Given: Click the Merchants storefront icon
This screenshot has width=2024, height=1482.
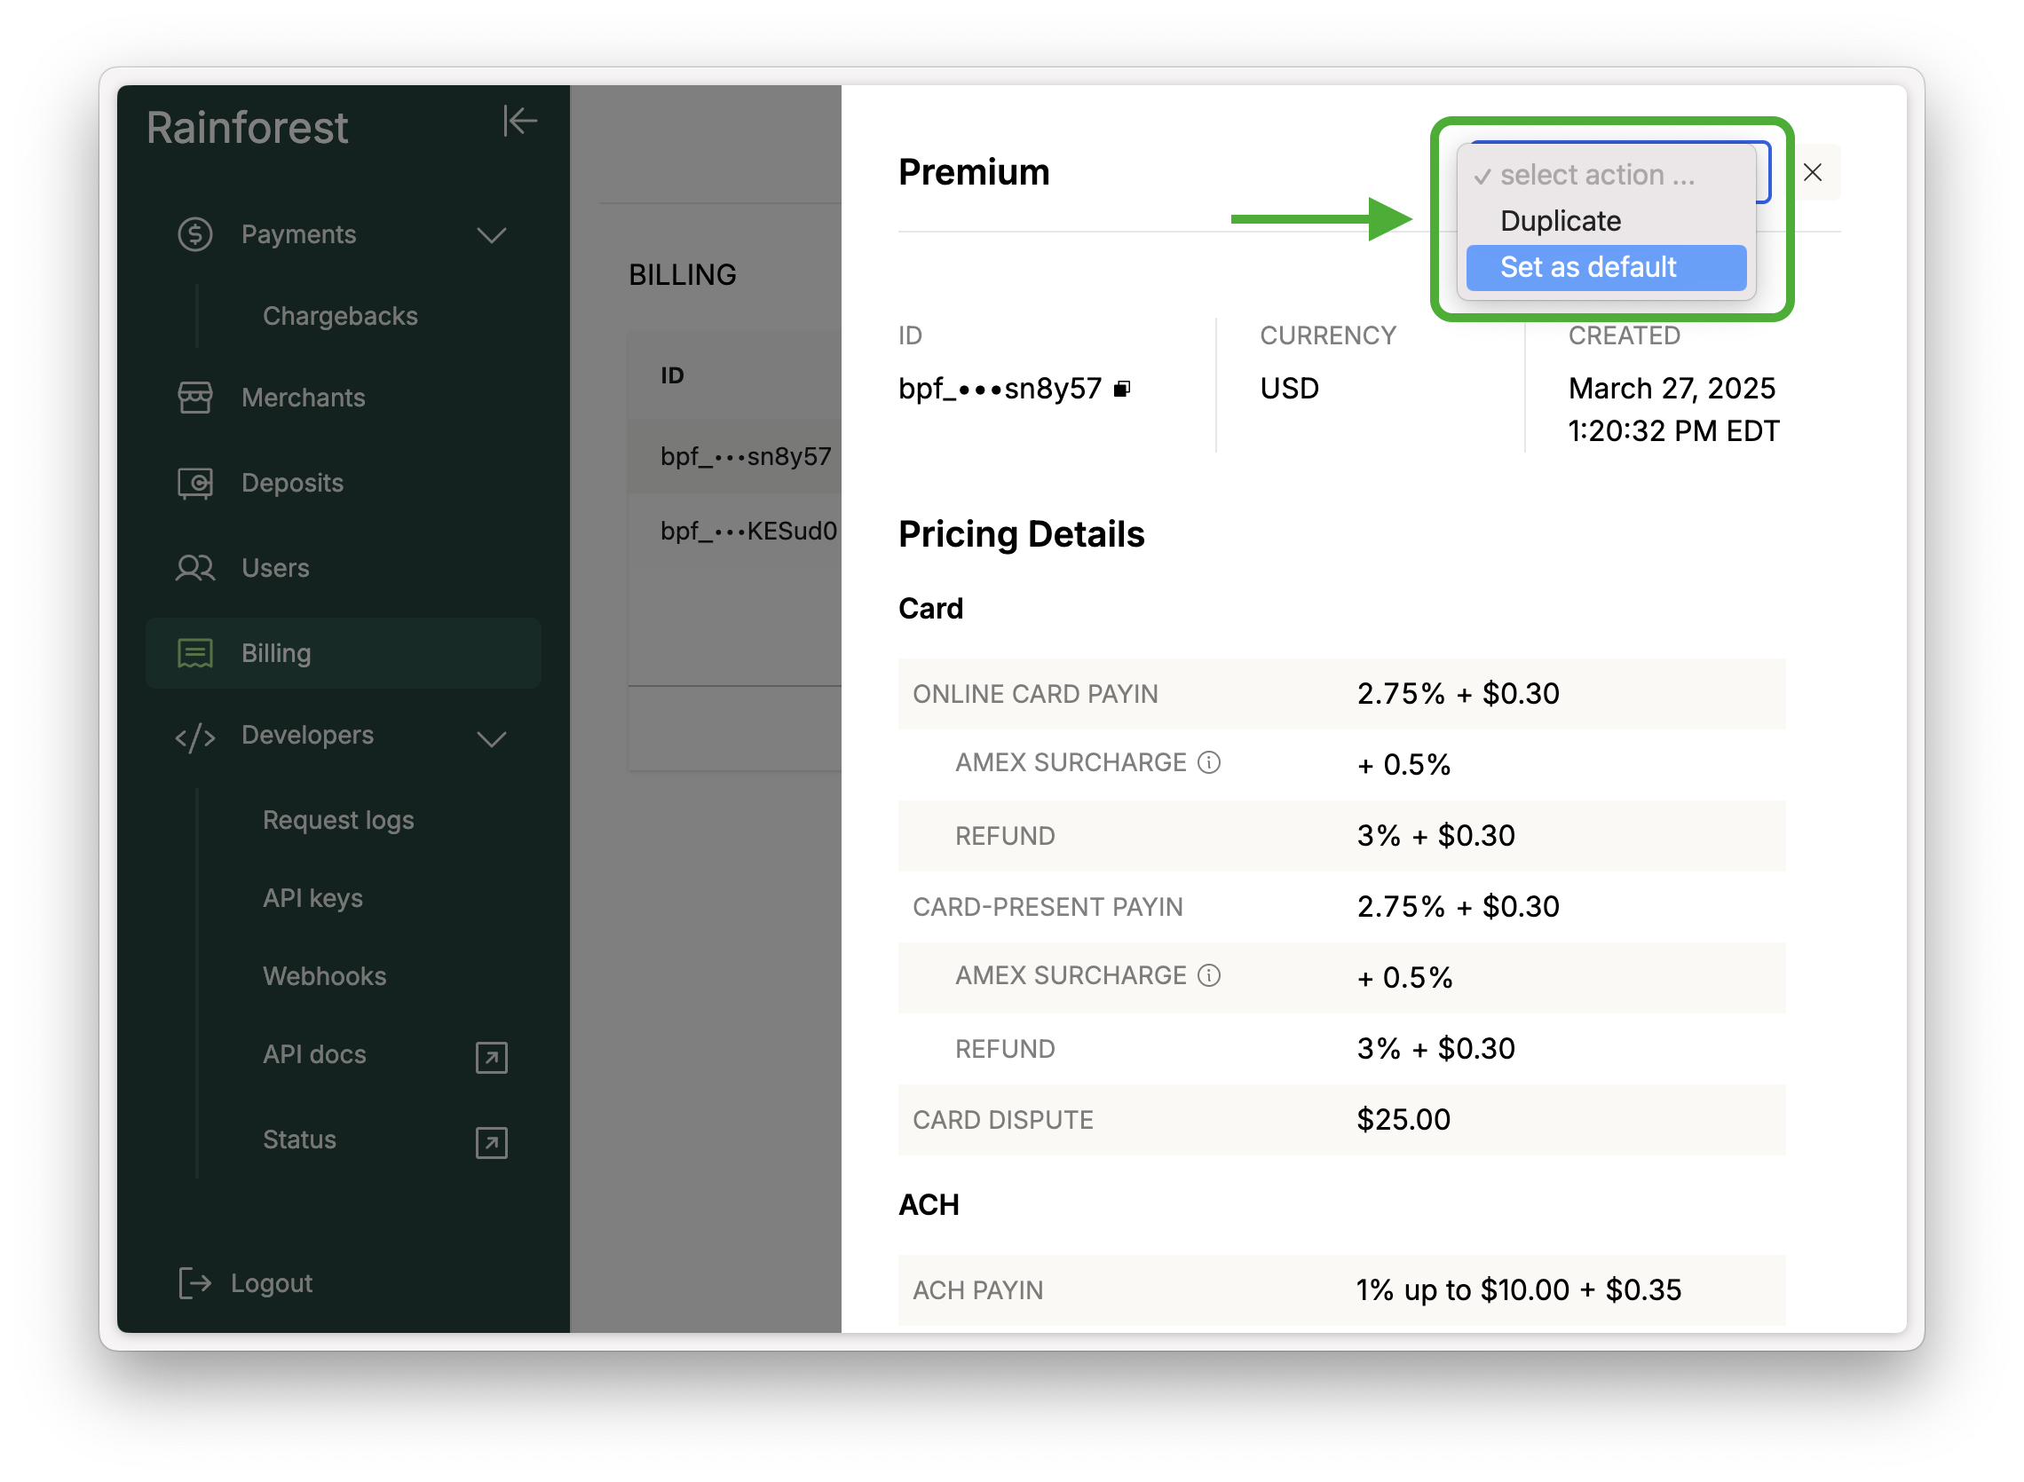Looking at the screenshot, I should coord(194,398).
